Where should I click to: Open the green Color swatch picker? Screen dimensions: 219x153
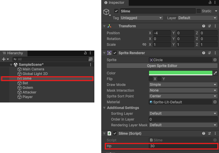(x=181, y=73)
